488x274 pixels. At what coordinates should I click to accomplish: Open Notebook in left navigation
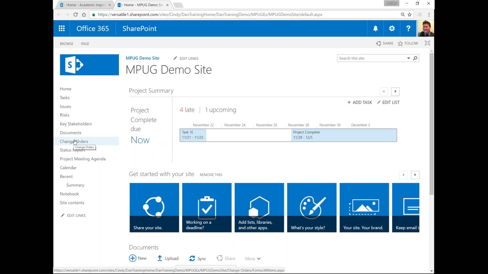69,194
